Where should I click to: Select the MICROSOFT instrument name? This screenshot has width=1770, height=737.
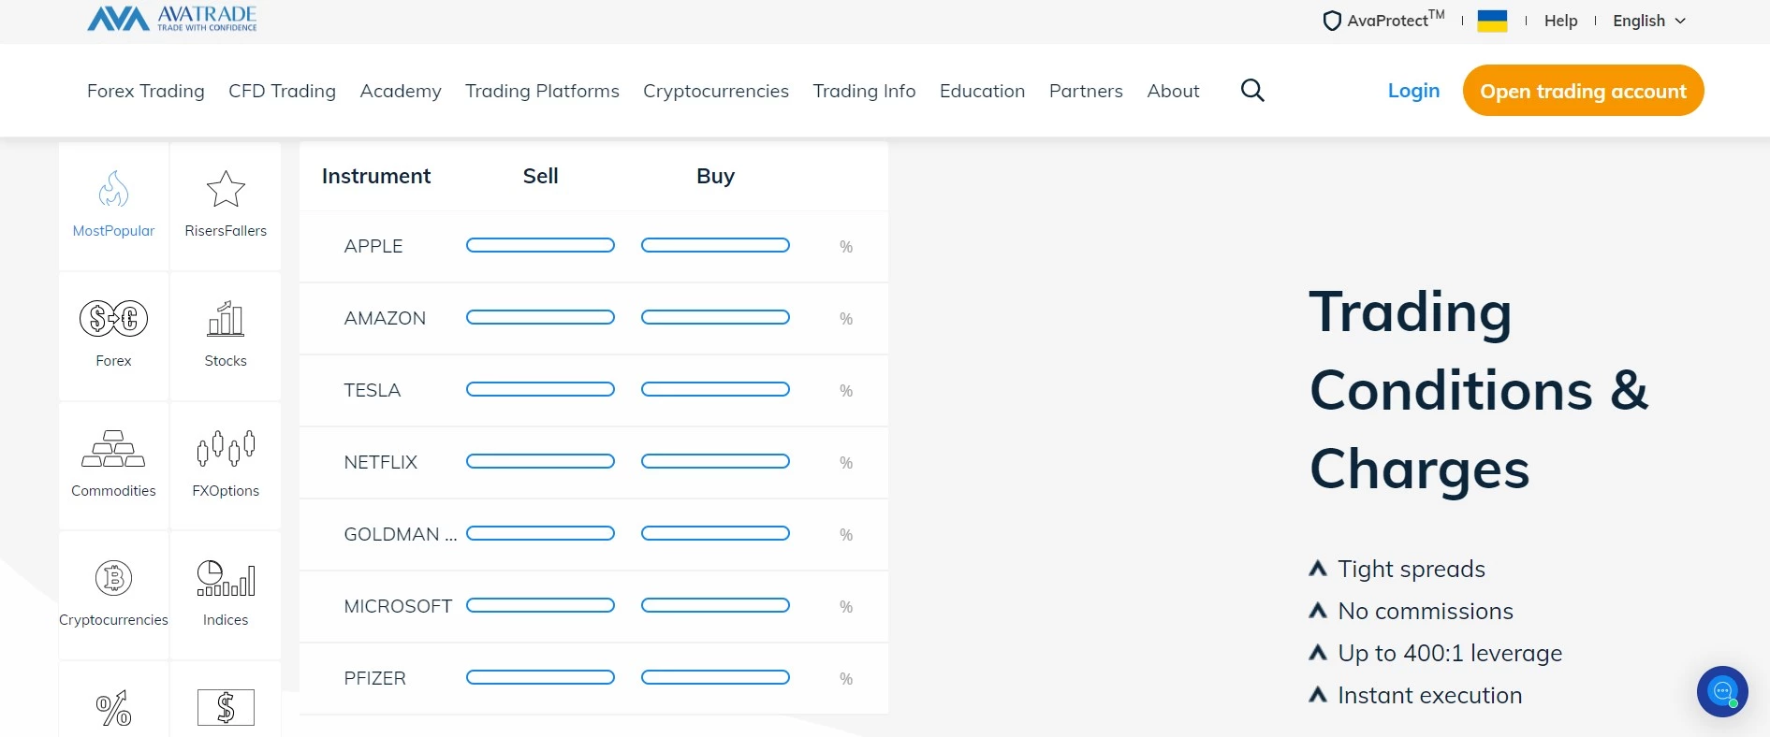pyautogui.click(x=398, y=606)
